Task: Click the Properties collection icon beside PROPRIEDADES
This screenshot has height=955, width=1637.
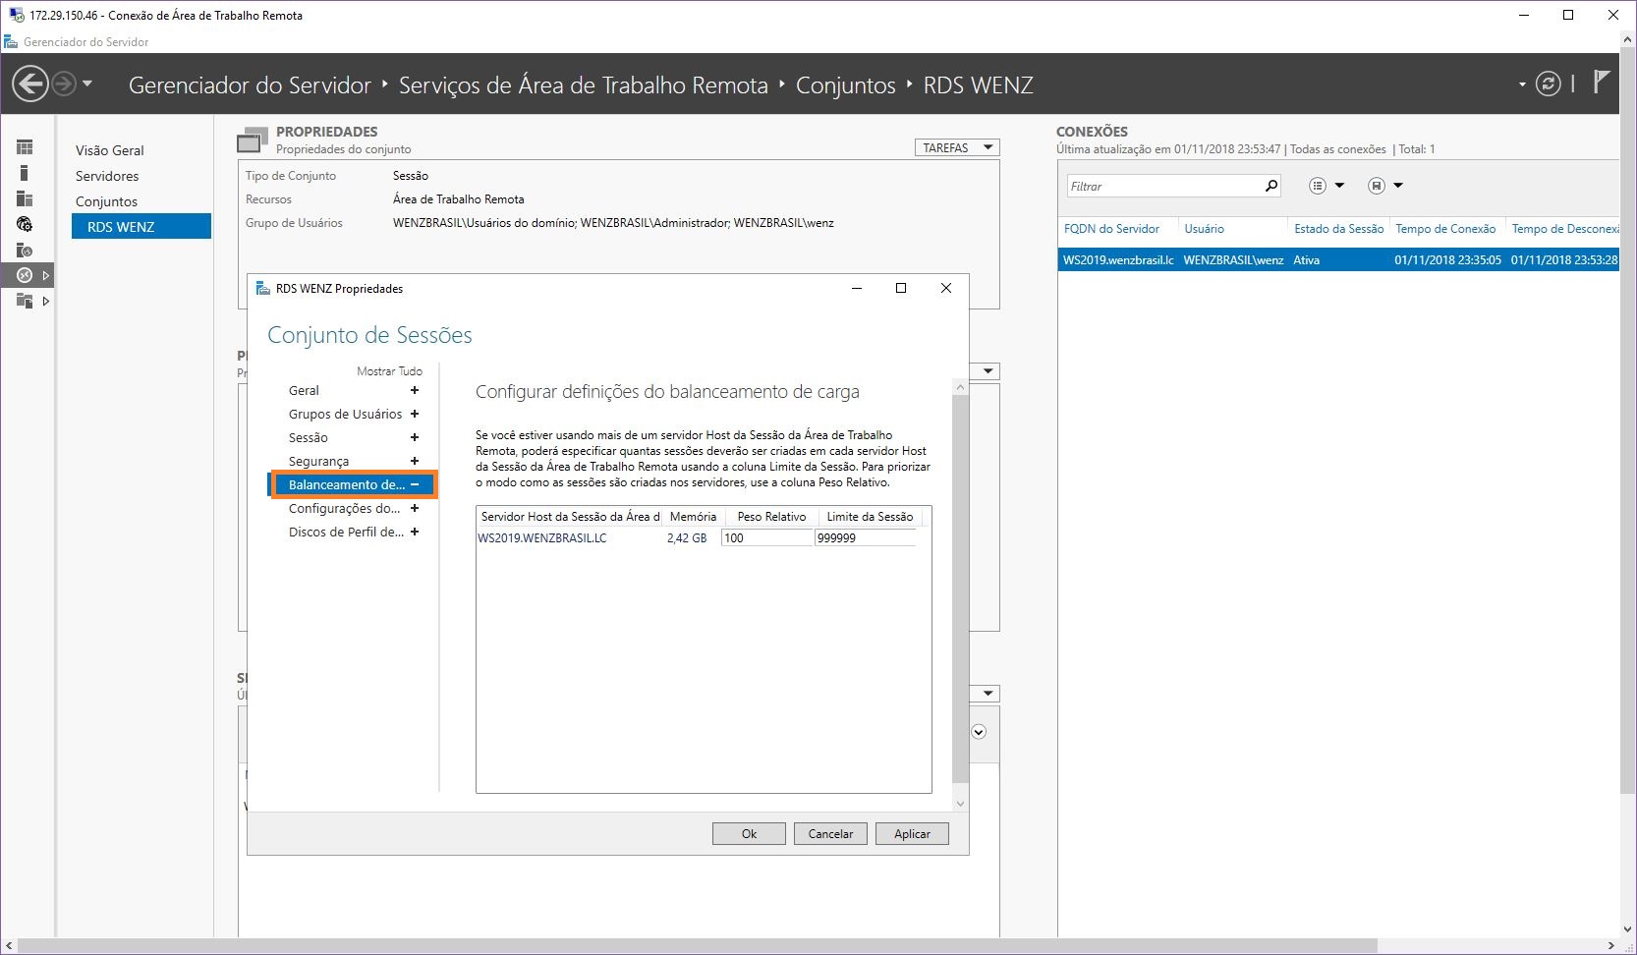Action: click(253, 140)
